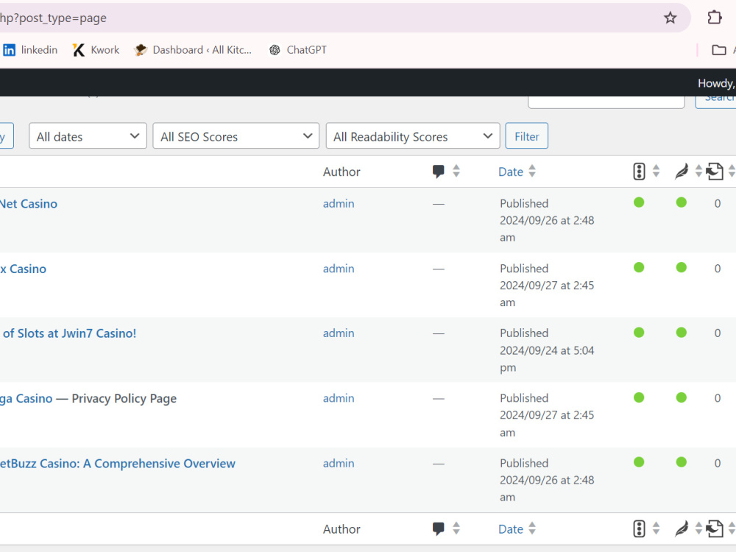Image resolution: width=736 pixels, height=552 pixels.
Task: Open the All SEO Scores dropdown
Action: pos(236,136)
